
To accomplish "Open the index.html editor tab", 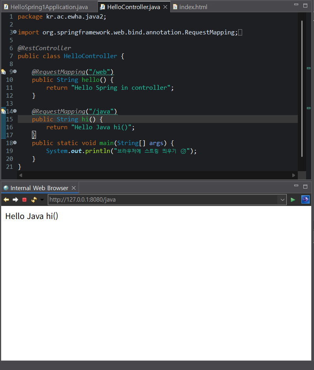I will click(x=190, y=7).
